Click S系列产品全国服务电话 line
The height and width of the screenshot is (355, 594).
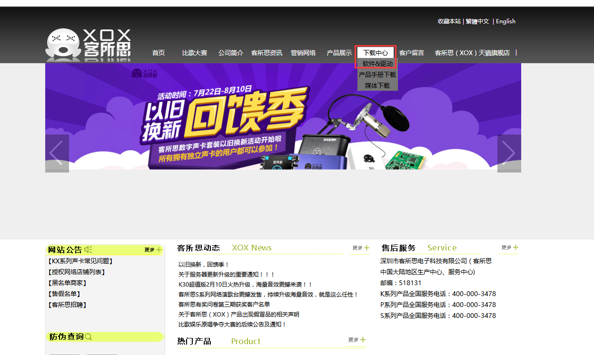(x=438, y=316)
